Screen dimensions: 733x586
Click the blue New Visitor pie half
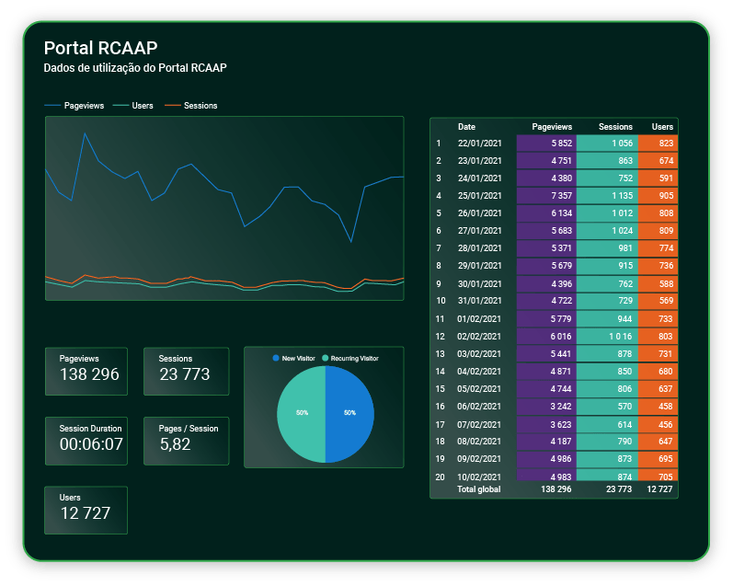[x=349, y=414]
